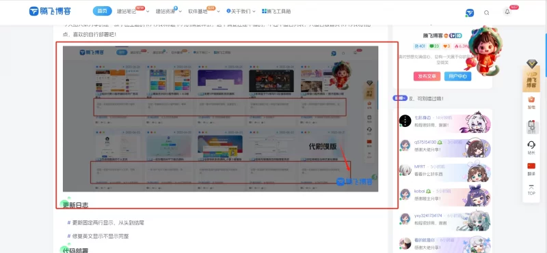
Task: Open the 建站资源 menu item
Action: pyautogui.click(x=165, y=12)
